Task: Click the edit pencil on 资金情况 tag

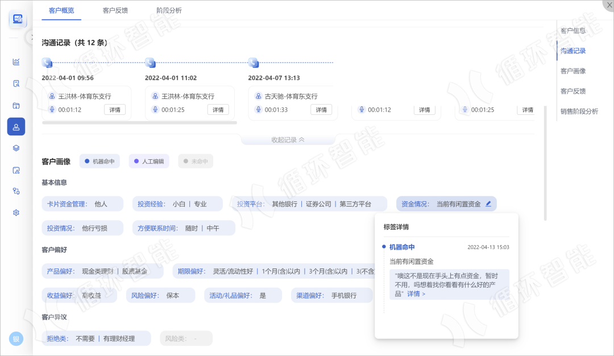Action: [x=488, y=204]
